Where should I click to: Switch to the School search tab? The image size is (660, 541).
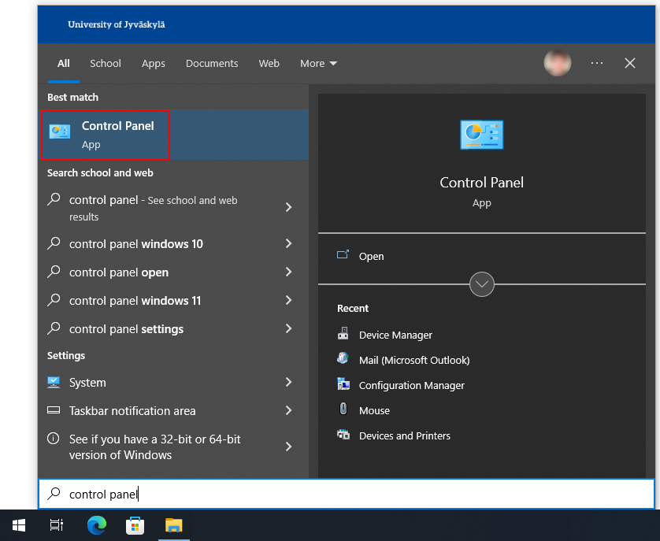[x=106, y=63]
